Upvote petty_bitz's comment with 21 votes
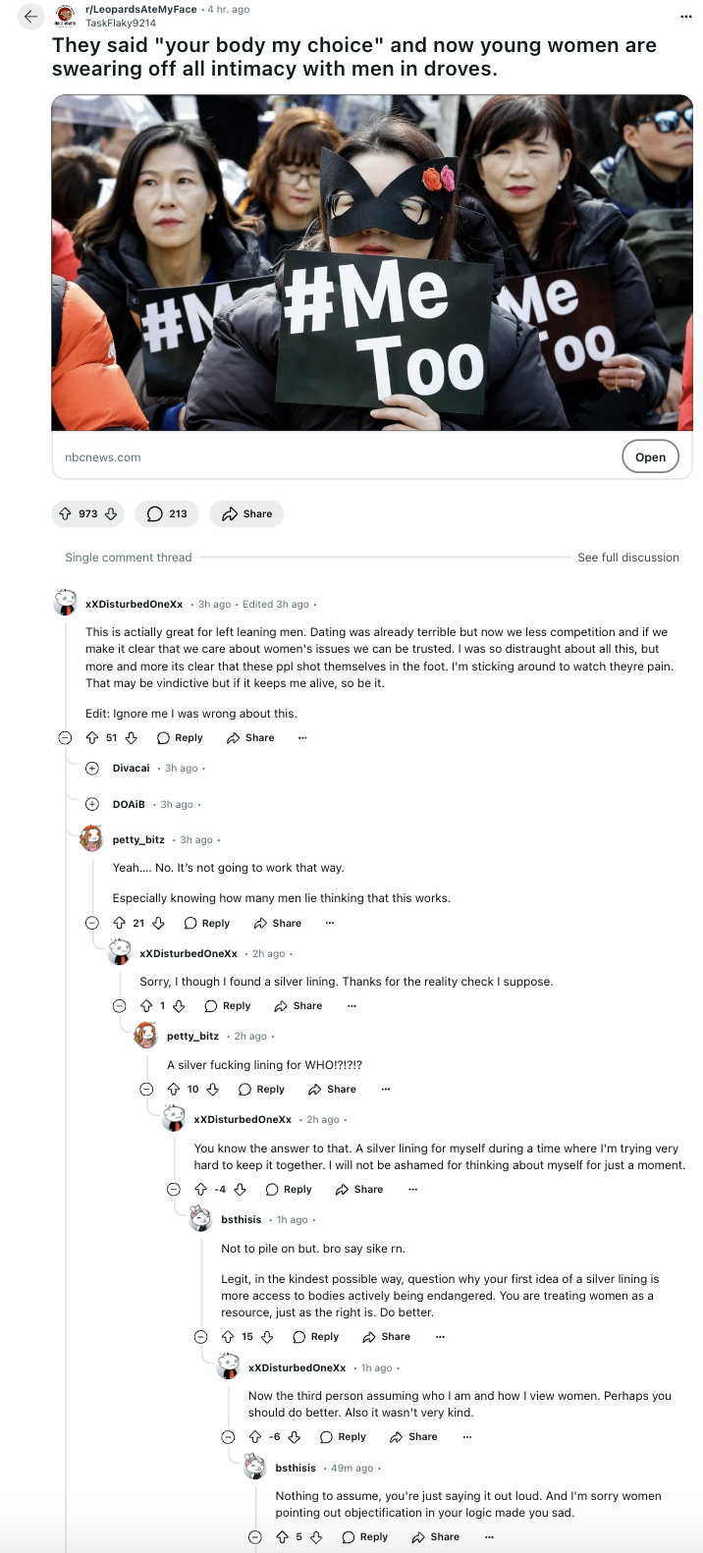Screen dimensions: 703x1553 (x=120, y=923)
